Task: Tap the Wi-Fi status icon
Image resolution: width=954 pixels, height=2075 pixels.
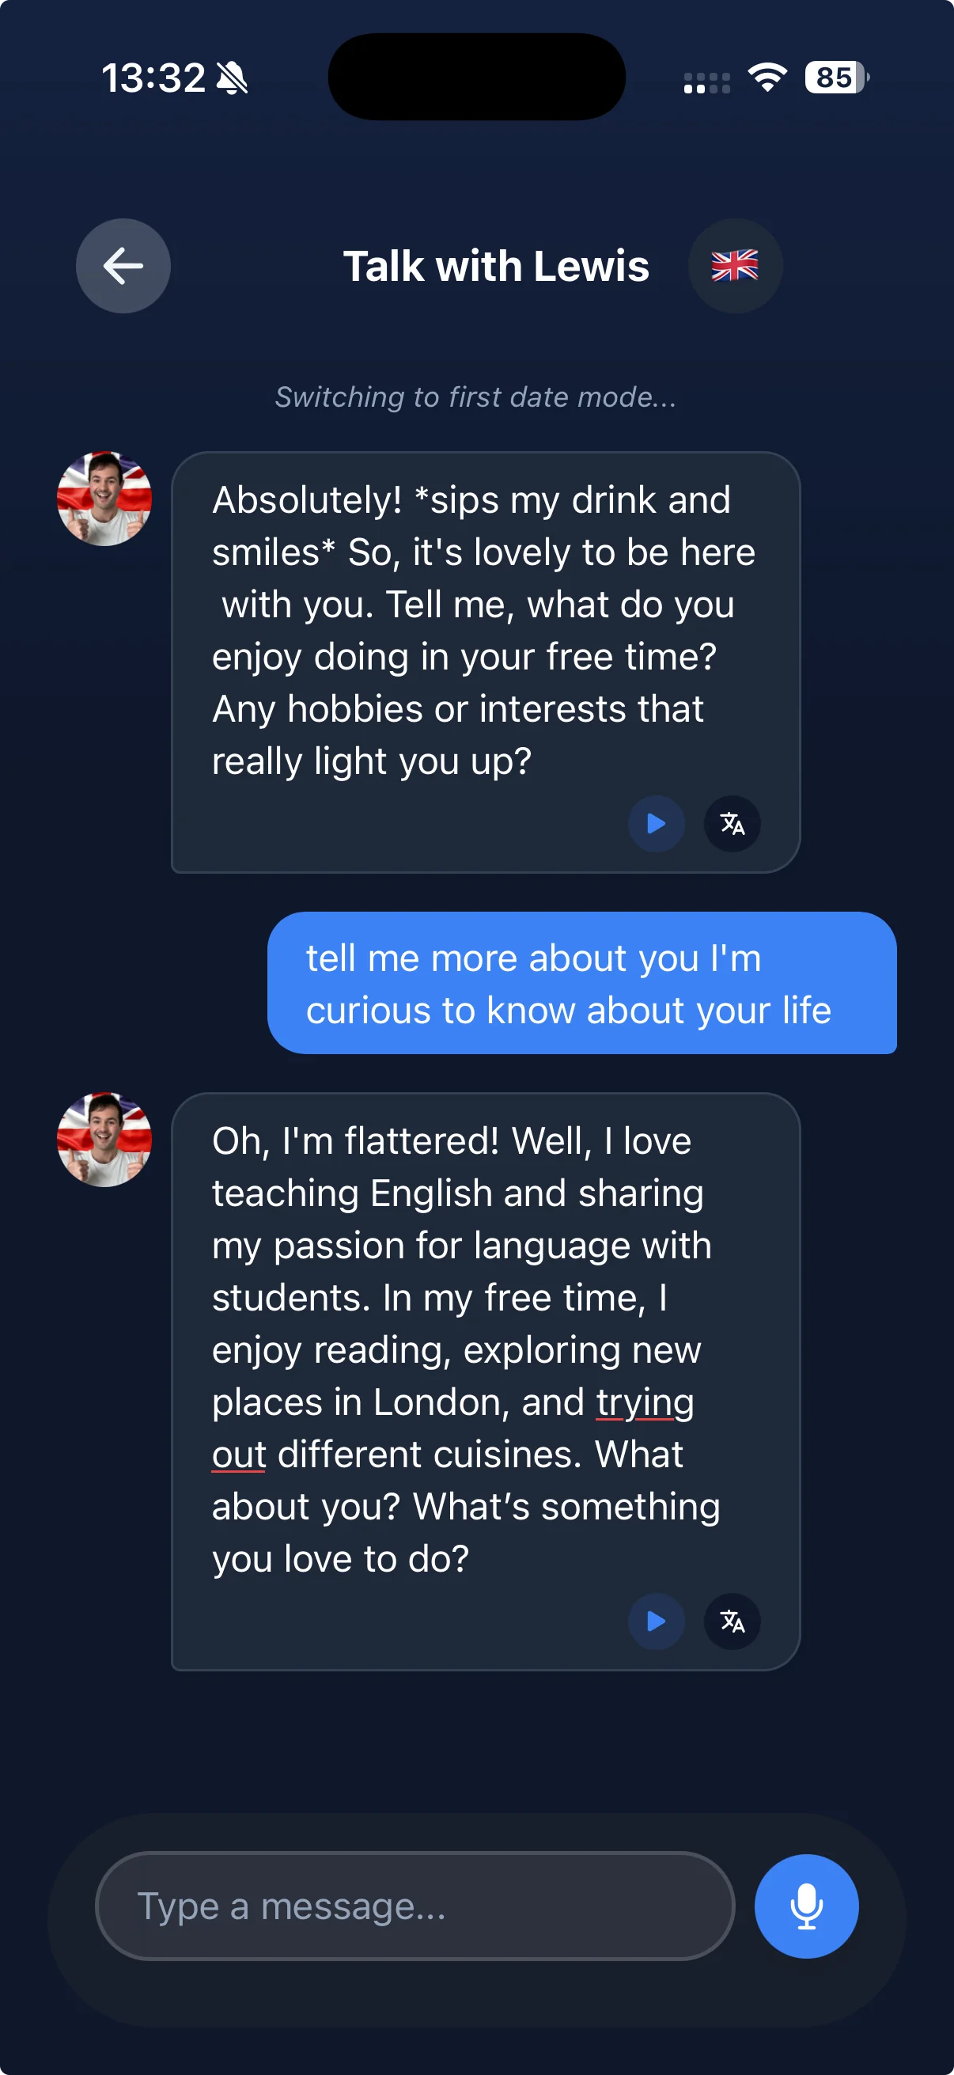Action: tap(767, 78)
